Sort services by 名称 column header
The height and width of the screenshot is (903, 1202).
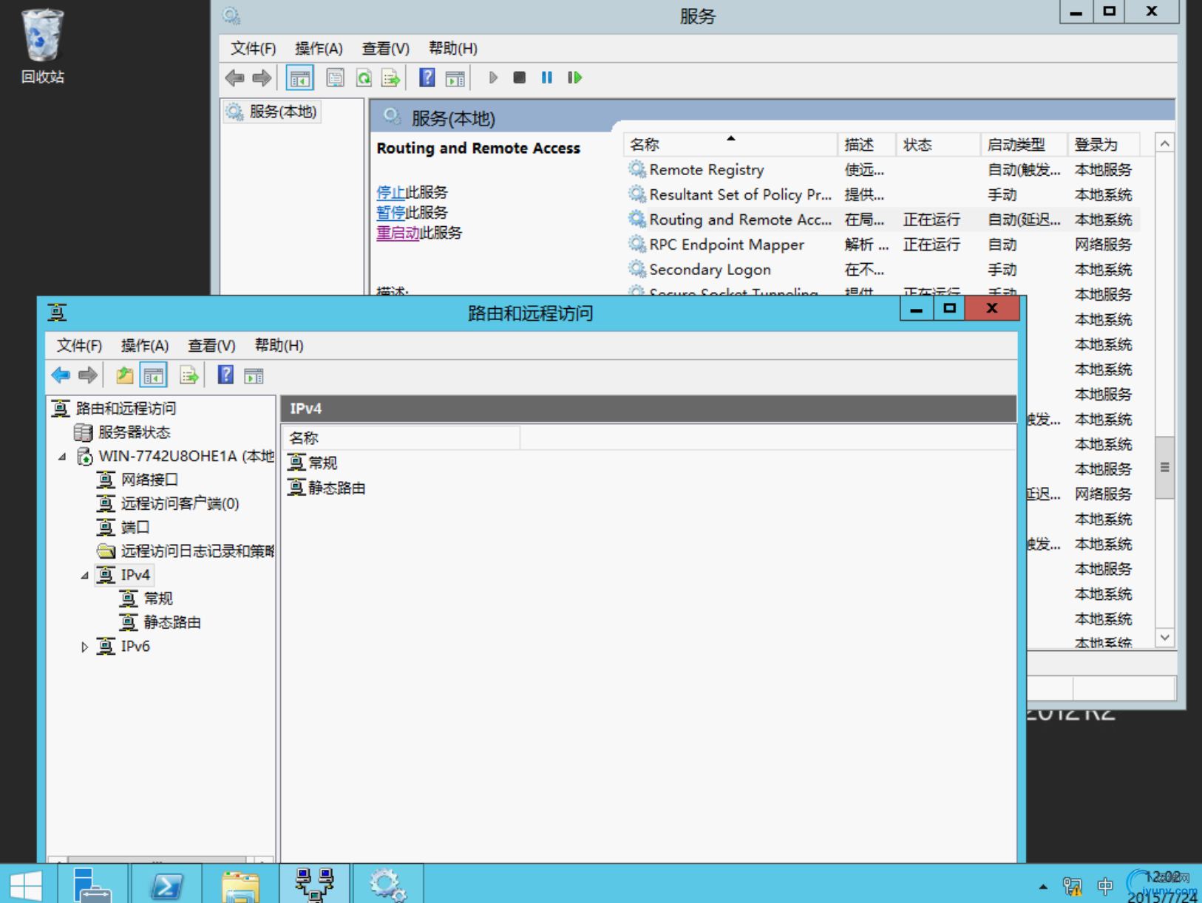[x=730, y=145]
